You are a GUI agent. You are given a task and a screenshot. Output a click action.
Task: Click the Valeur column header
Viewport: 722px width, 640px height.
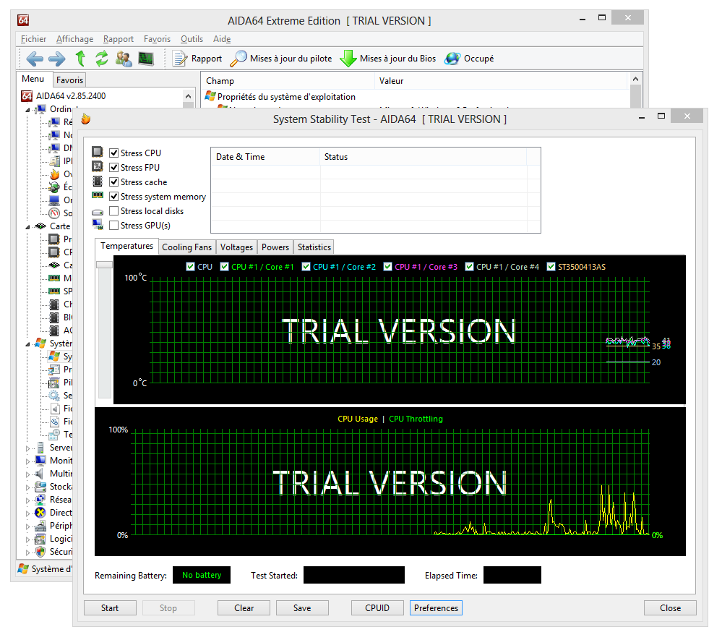[x=501, y=81]
